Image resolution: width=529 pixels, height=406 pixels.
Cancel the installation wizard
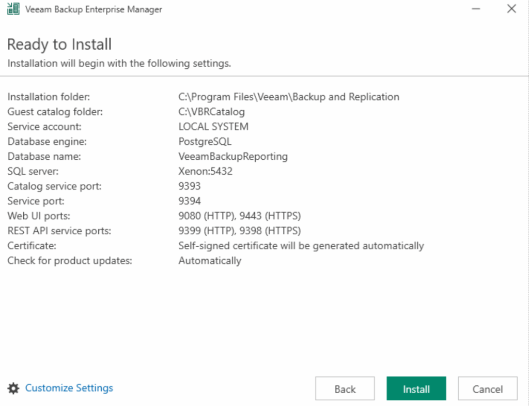coord(488,388)
